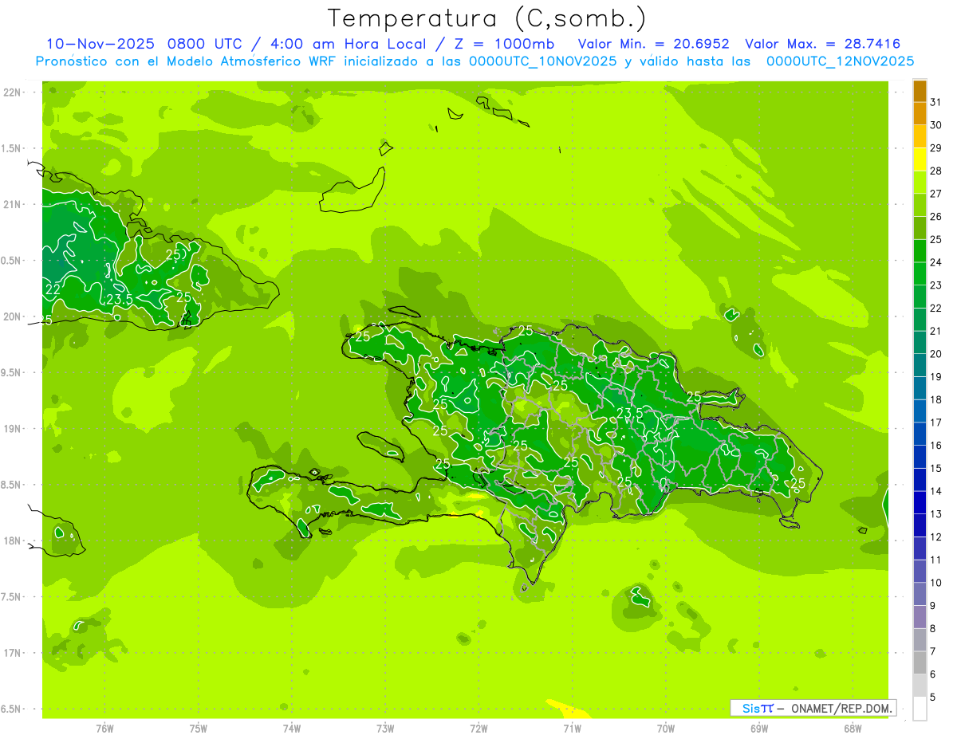Click the '25' color scale label
This screenshot has width=957, height=739.
click(936, 239)
